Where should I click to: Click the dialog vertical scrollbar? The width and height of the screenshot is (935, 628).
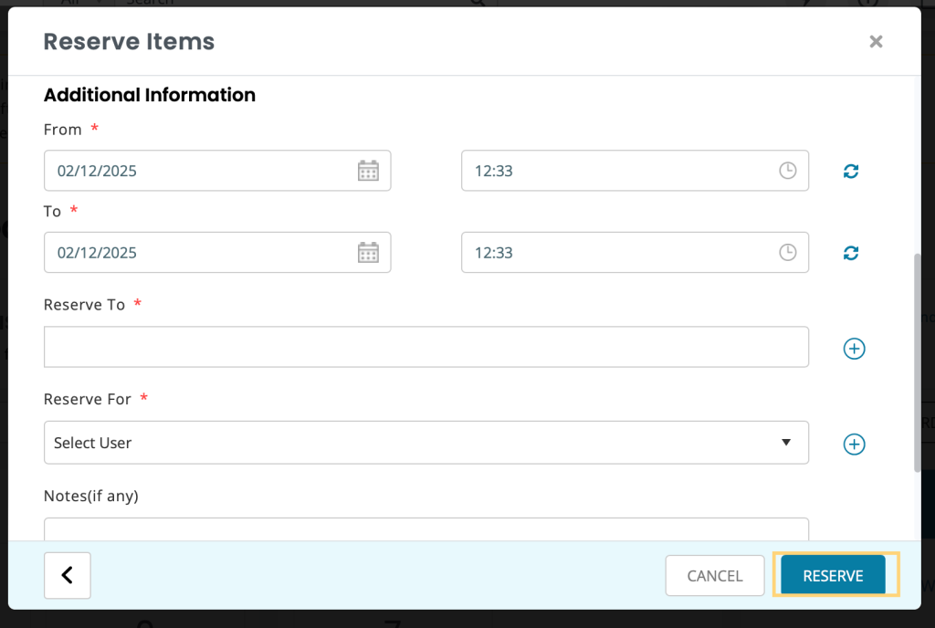point(917,363)
